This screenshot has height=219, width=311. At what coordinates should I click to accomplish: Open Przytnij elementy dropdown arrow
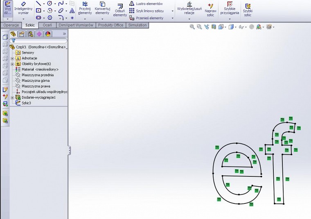tap(85, 19)
